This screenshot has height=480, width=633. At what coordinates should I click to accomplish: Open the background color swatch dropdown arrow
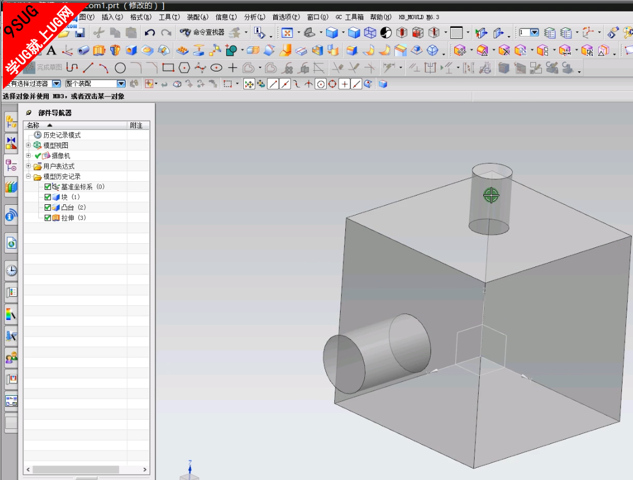pyautogui.click(x=468, y=33)
